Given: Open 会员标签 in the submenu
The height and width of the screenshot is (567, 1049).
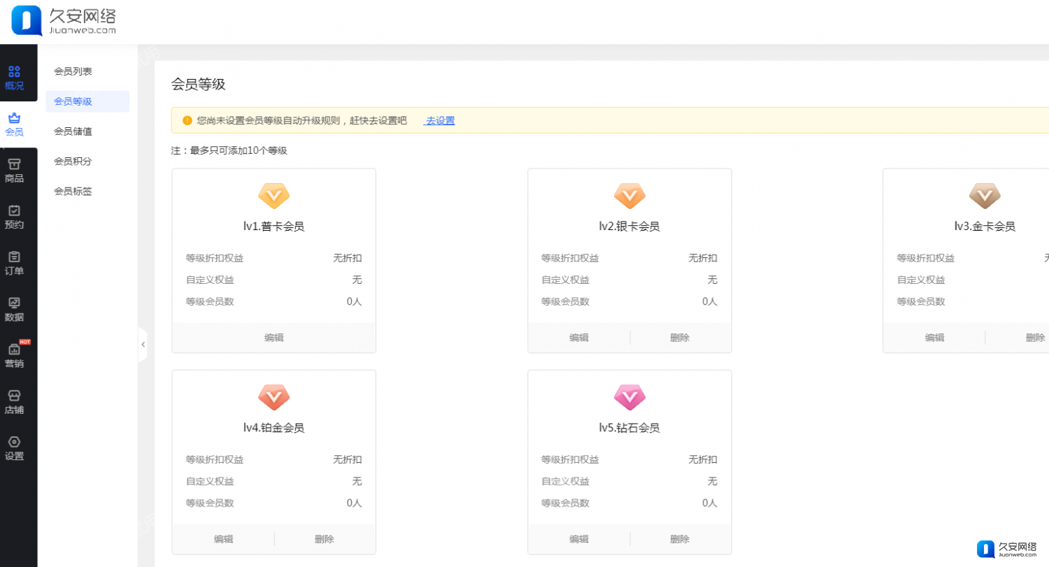Looking at the screenshot, I should 73,192.
